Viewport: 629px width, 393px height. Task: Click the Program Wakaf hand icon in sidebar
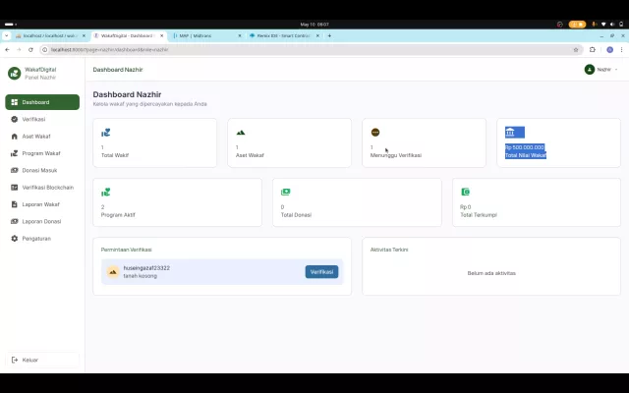15,153
